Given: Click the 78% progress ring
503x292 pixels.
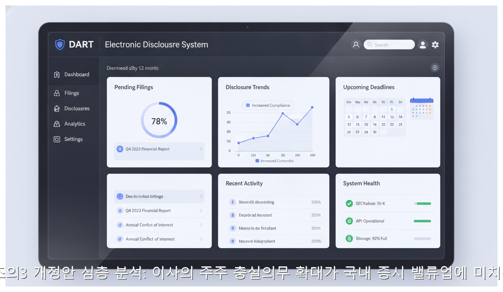Looking at the screenshot, I should tap(159, 120).
